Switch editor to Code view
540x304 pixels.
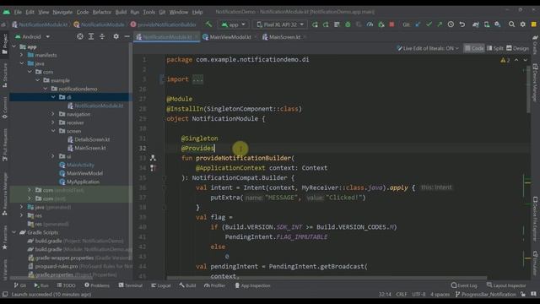pos(474,48)
